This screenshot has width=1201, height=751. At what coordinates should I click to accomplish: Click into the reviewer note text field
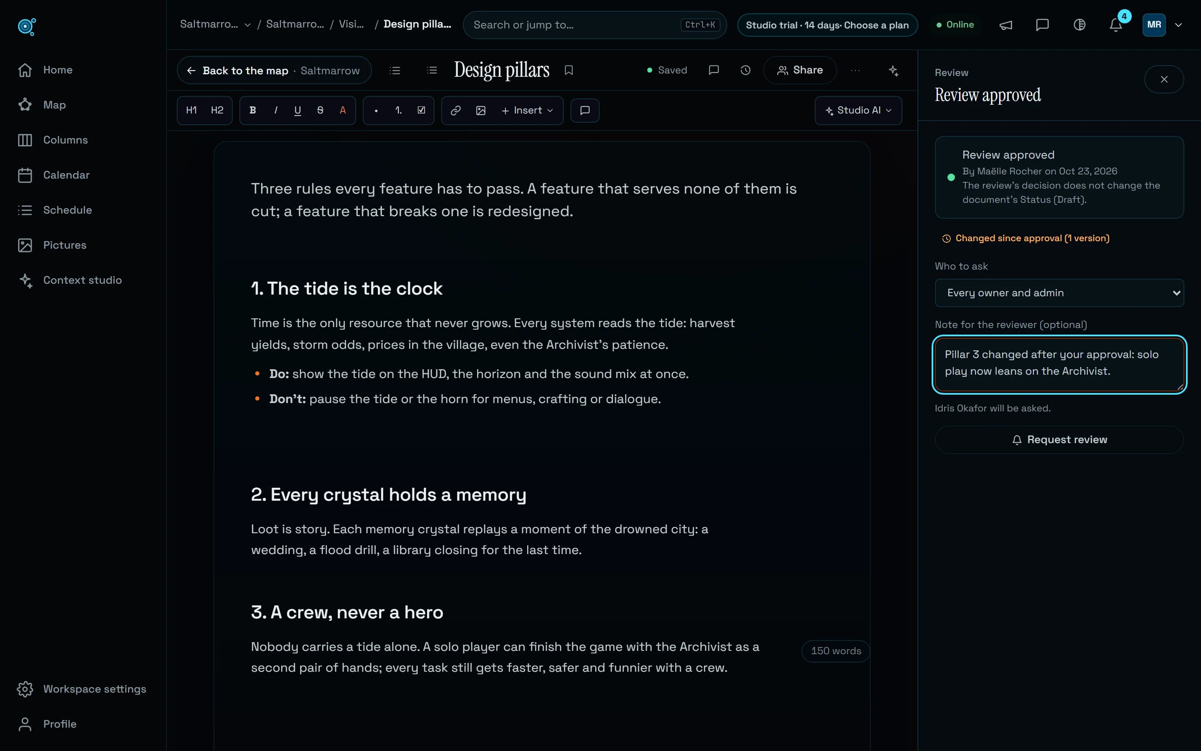1059,365
